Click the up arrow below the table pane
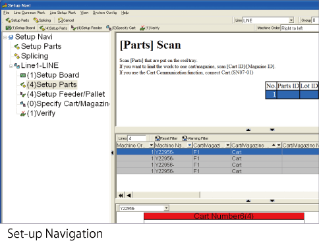This screenshot has height=245, width=319. [248, 201]
